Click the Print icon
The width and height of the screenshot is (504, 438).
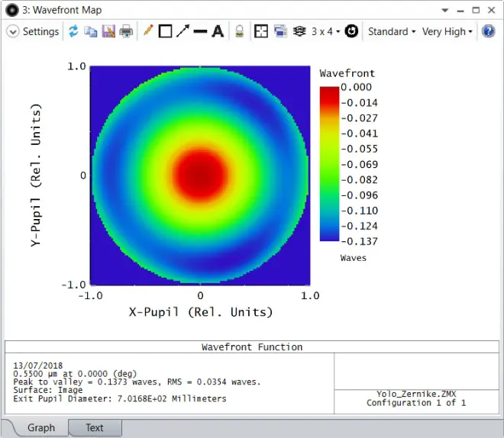click(x=126, y=31)
